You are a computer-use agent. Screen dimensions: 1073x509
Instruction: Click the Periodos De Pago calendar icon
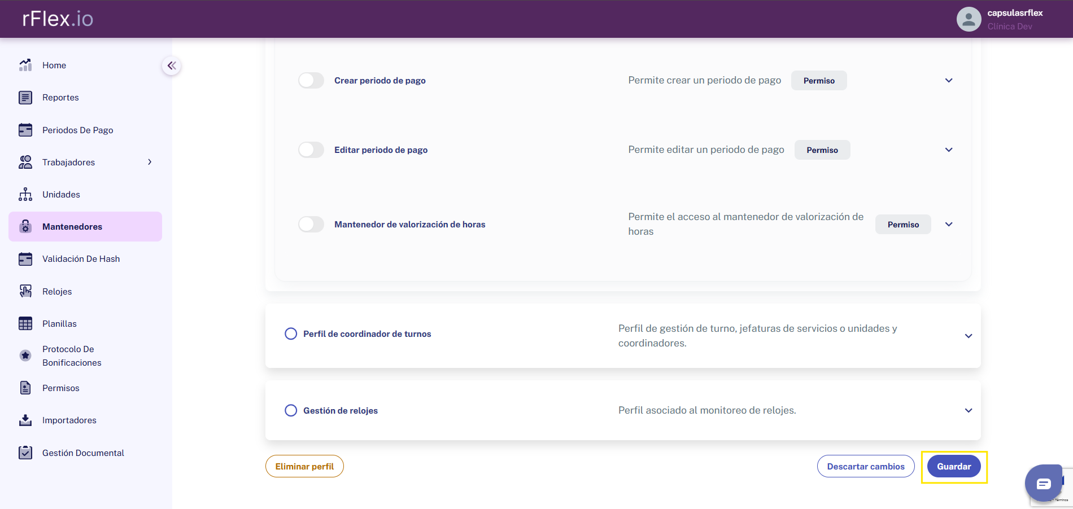point(25,130)
